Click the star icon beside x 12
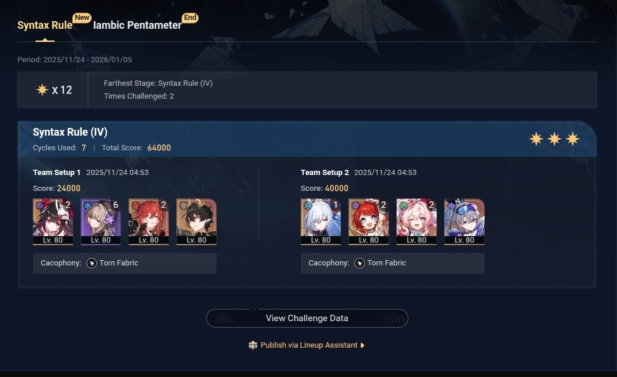Image resolution: width=617 pixels, height=377 pixels. point(42,90)
